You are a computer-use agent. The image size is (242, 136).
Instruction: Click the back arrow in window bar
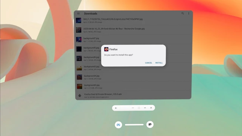[116, 108]
